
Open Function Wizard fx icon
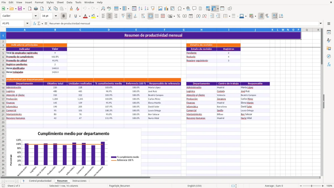(x=35, y=23)
